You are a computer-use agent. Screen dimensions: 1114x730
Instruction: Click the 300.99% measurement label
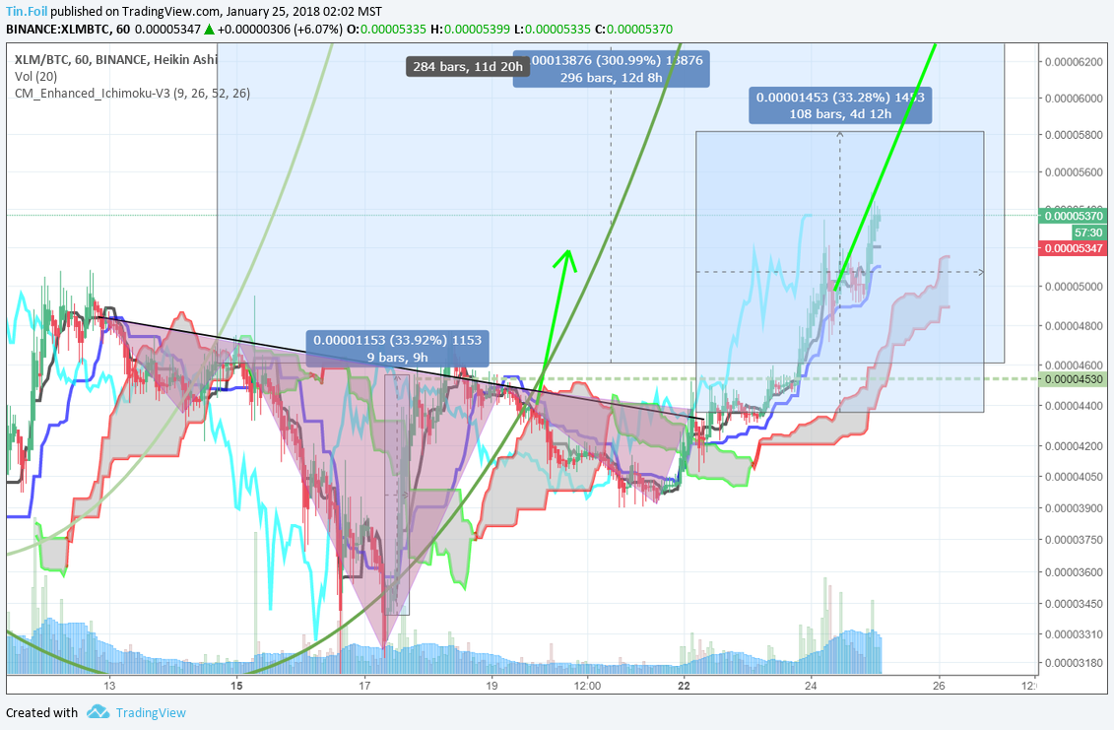(x=612, y=69)
